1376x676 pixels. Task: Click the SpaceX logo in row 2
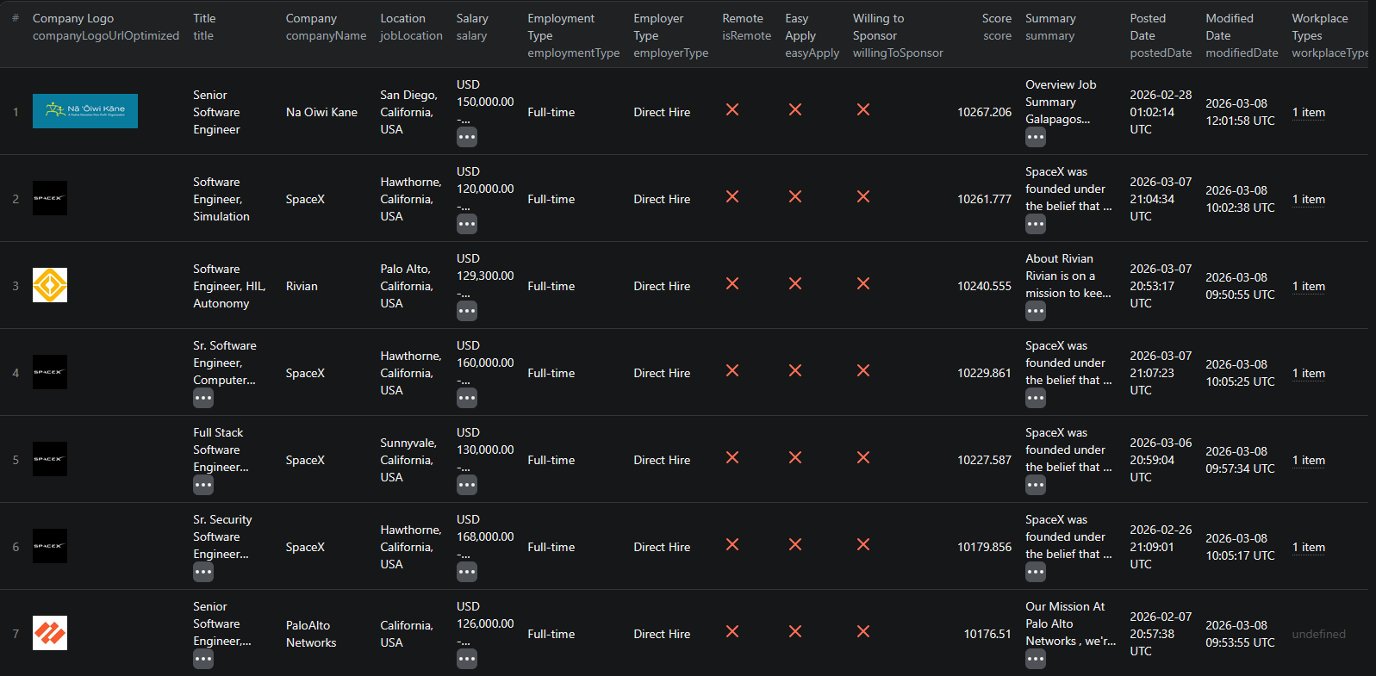50,198
